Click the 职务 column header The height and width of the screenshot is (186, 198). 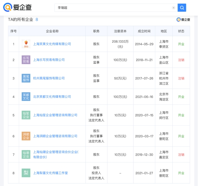(x=96, y=31)
